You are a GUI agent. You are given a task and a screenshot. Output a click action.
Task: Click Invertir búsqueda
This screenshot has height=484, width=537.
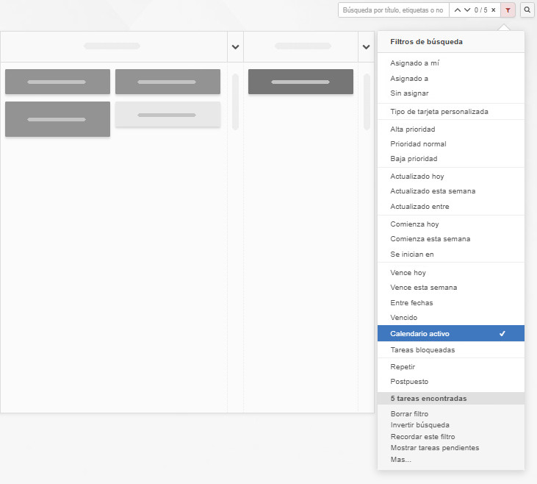click(x=419, y=425)
